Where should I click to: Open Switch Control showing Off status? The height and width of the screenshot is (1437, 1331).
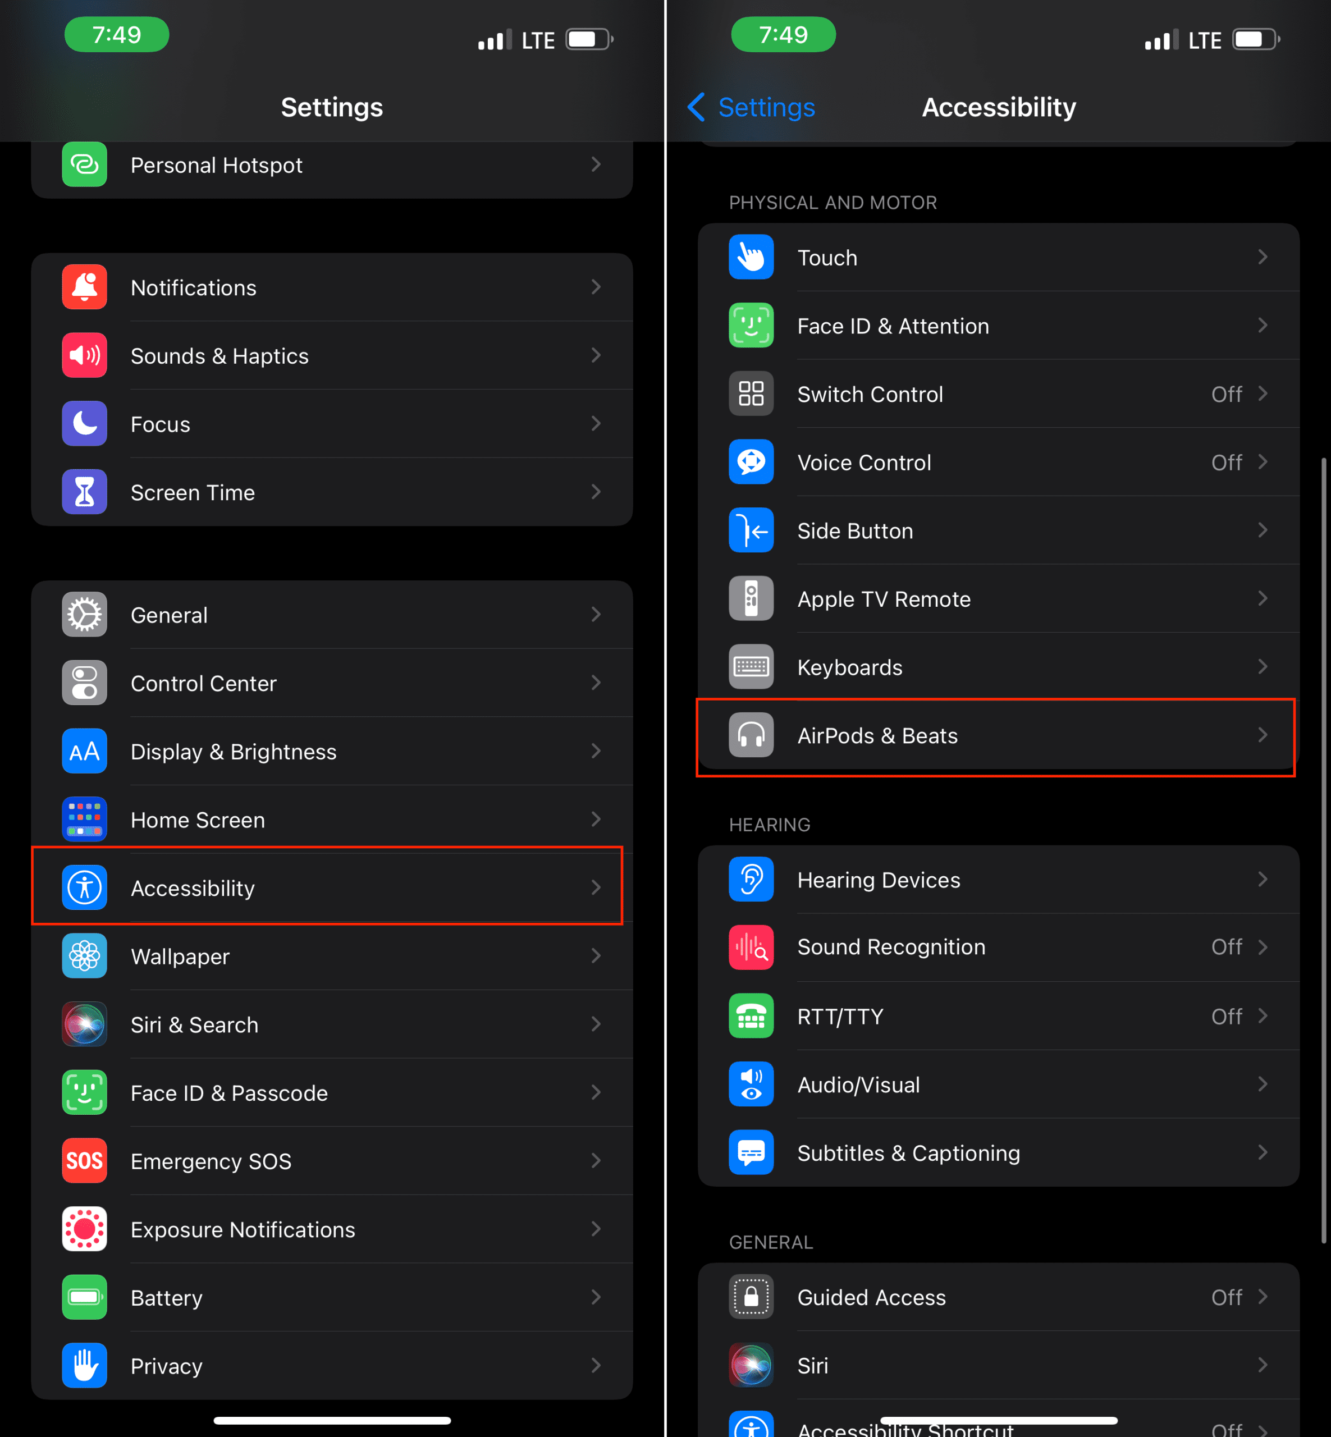[x=998, y=394]
